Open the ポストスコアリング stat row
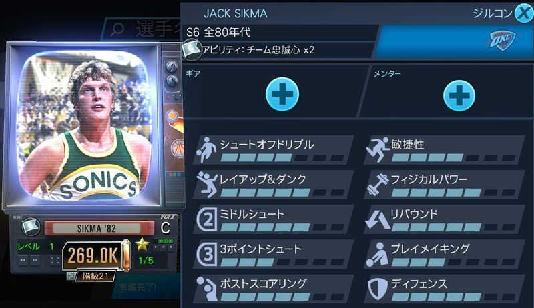The width and height of the screenshot is (534, 308). tap(273, 289)
